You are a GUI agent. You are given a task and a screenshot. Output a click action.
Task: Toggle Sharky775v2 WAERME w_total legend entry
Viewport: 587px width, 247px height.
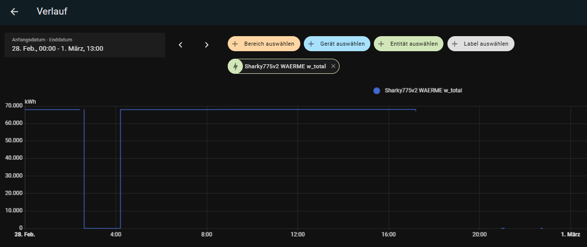(418, 90)
